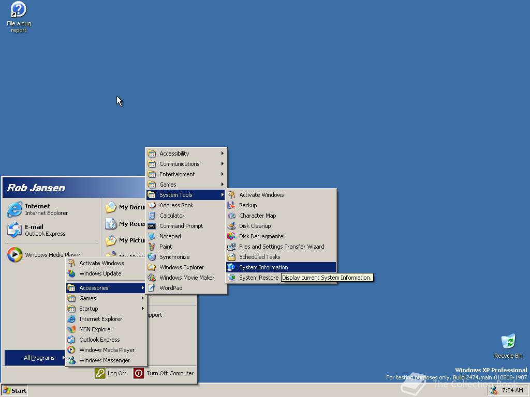Click the Turn Off Computer label
530x397 pixels.
pos(170,373)
